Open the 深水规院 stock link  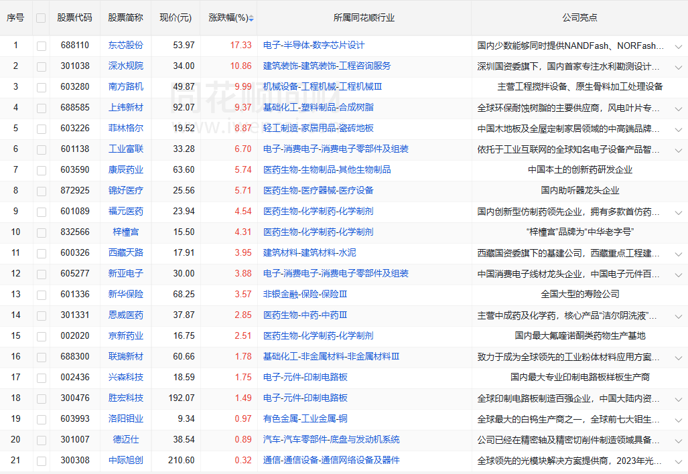coord(125,66)
